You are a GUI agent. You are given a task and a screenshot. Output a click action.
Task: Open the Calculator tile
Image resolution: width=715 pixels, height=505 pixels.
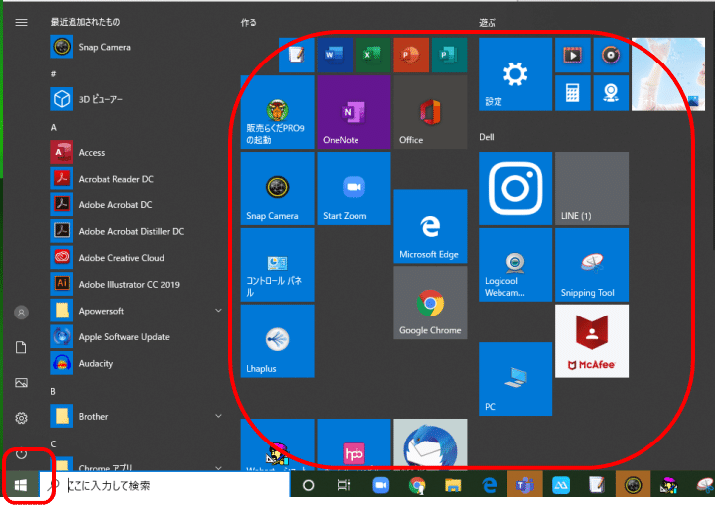572,93
